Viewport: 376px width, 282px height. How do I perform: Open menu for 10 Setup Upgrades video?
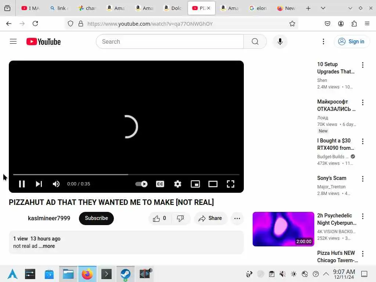362,65
